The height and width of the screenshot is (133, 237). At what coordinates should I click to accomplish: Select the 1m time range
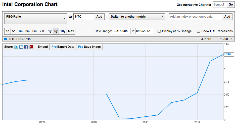(20, 31)
